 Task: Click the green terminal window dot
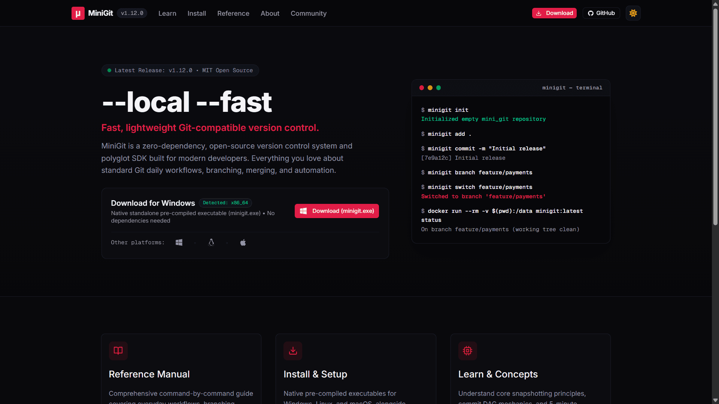coord(439,88)
